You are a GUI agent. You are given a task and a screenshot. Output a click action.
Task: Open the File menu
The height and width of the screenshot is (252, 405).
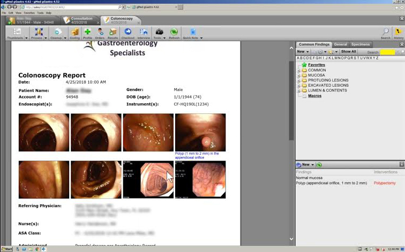point(4,13)
